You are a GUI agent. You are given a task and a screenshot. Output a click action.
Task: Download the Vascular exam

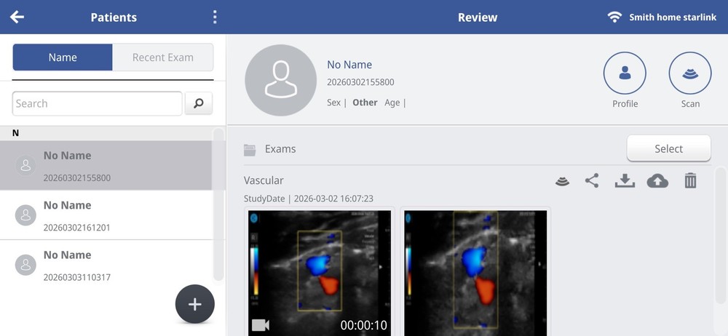625,180
